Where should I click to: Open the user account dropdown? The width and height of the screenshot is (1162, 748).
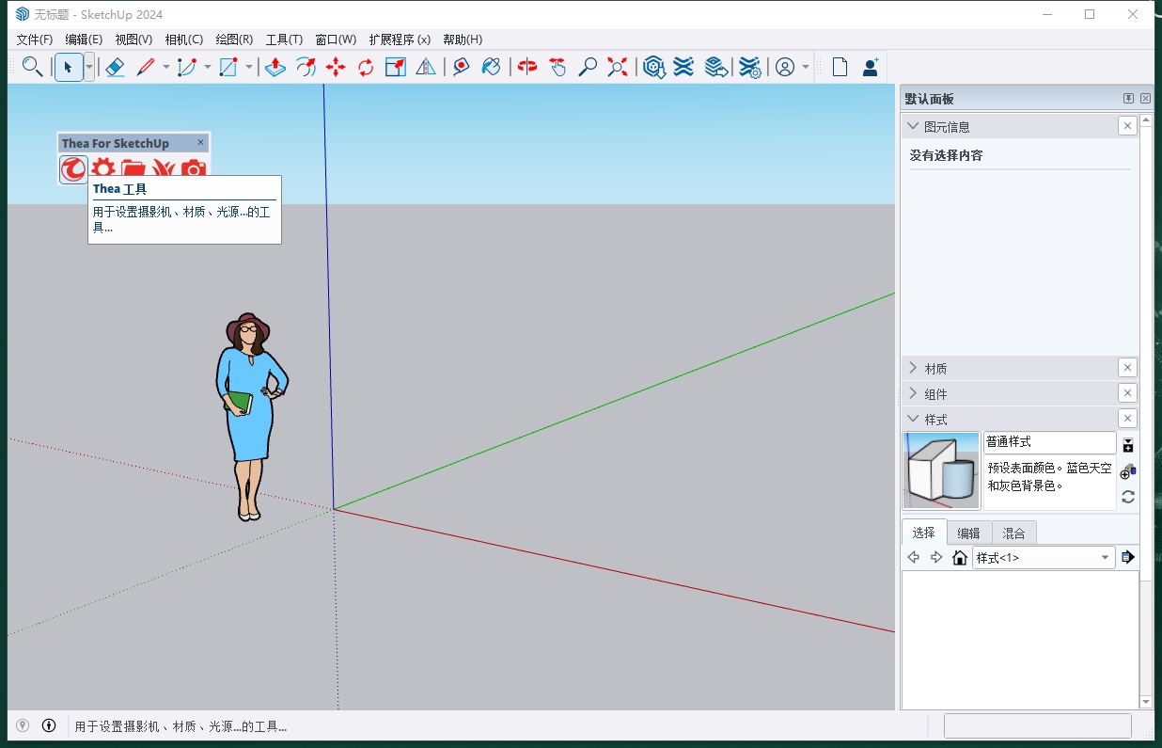(x=806, y=67)
